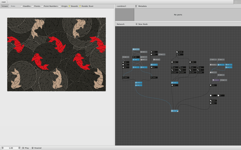The image size is (241, 150).
Task: Select the import file node with the page icon
Action: point(180,52)
